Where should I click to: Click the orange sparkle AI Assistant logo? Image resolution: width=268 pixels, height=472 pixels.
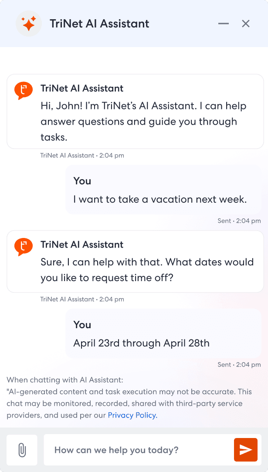tap(29, 24)
